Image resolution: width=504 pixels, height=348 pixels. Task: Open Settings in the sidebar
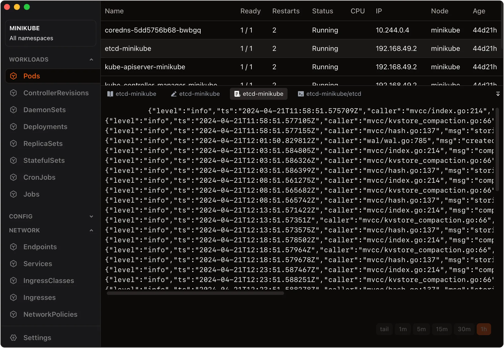37,337
